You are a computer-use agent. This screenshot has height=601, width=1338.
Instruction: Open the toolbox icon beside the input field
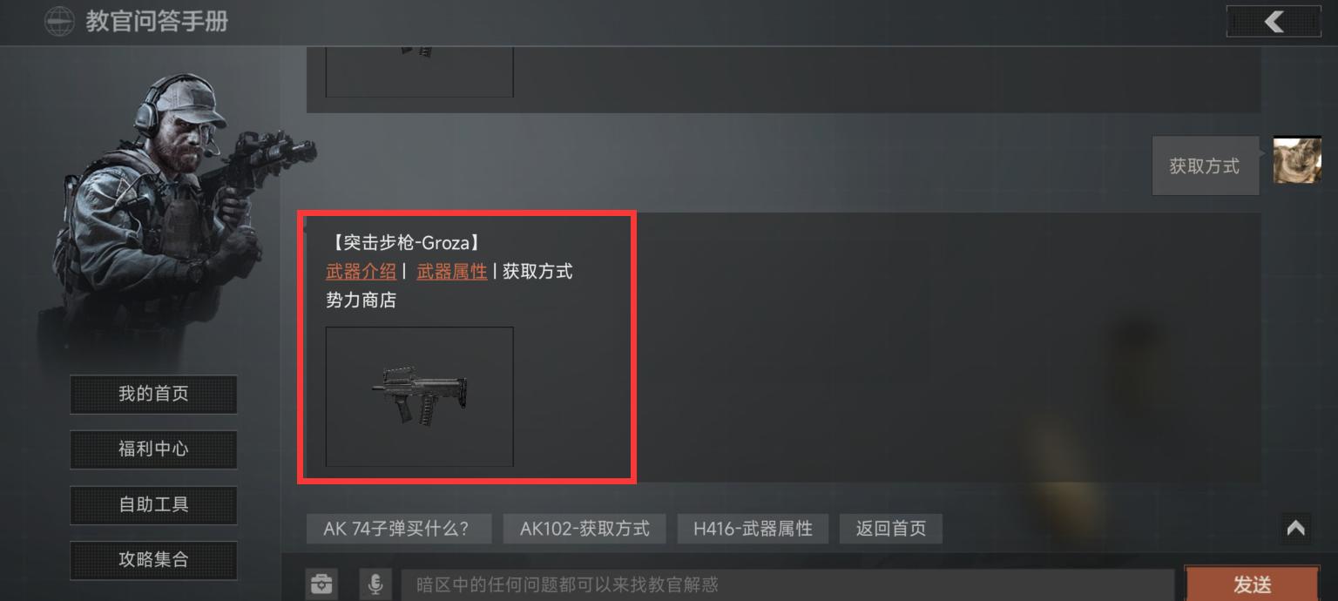pos(322,584)
